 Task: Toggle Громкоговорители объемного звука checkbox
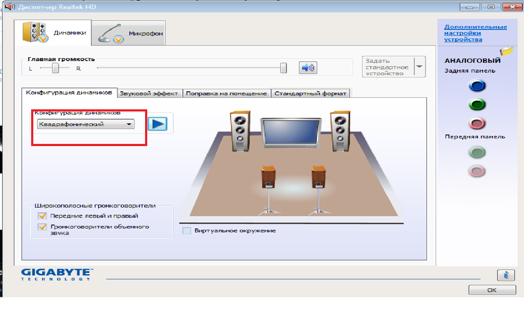[42, 227]
